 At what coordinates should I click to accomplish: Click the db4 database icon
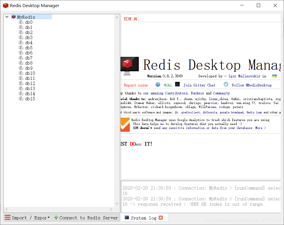21,43
